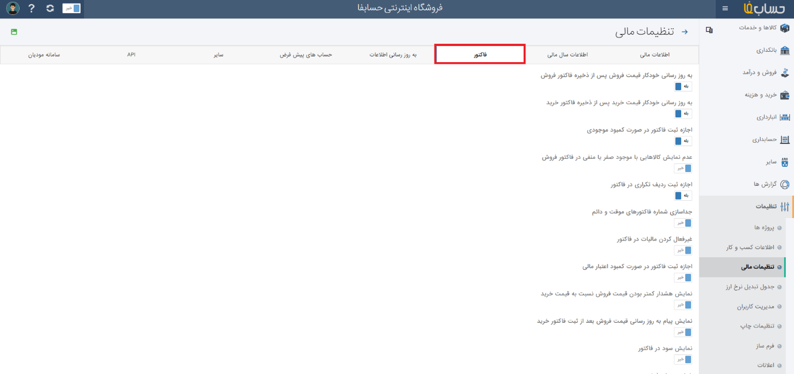Enable نمایش سود در فاکتور toggle
The height and width of the screenshot is (374, 794).
click(683, 359)
